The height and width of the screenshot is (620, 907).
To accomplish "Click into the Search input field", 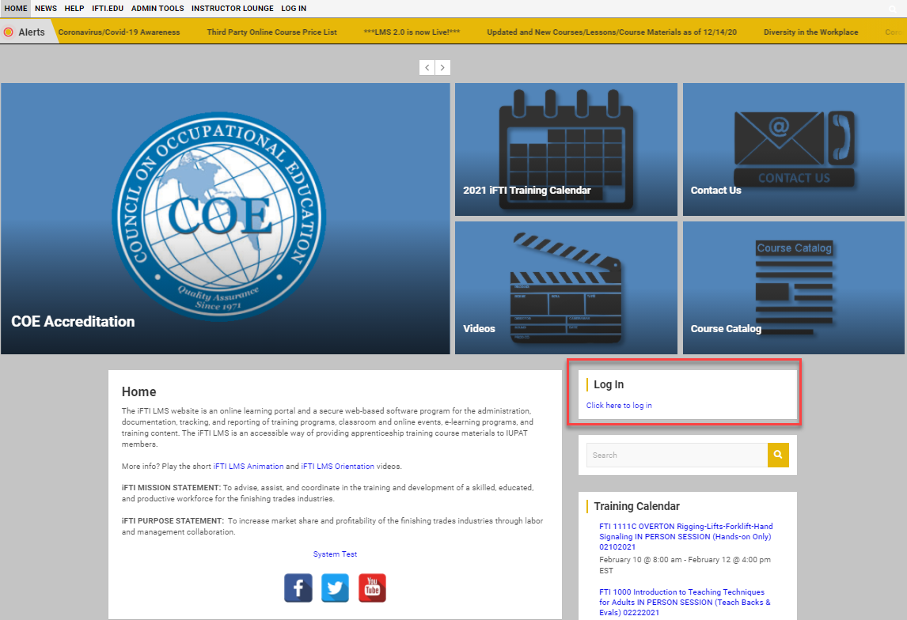I will 677,456.
